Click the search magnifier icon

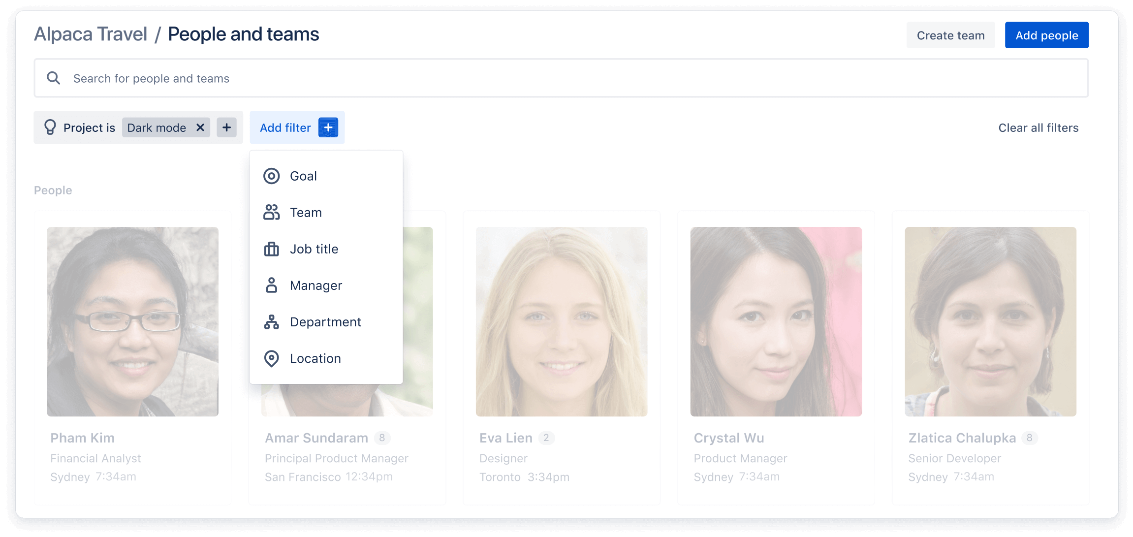[53, 79]
